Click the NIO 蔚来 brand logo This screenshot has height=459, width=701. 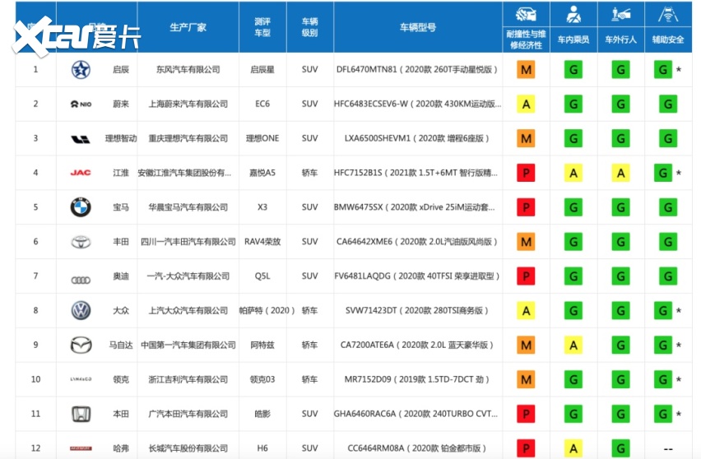[81, 104]
